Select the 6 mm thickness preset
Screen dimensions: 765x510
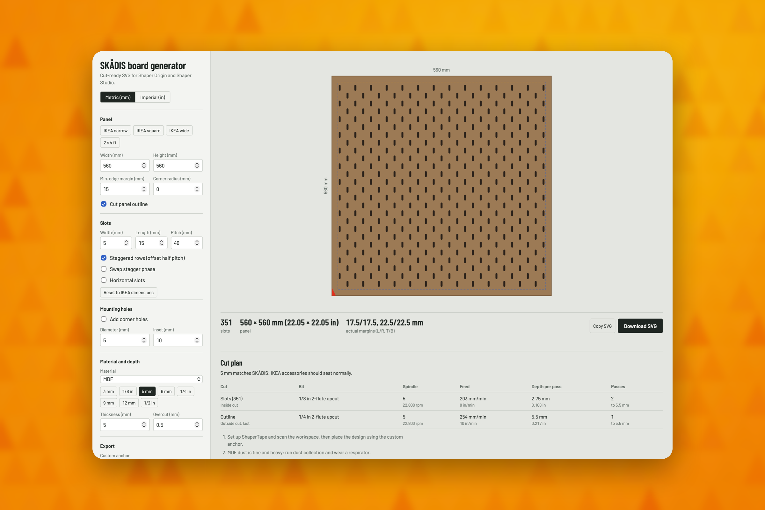[166, 391]
